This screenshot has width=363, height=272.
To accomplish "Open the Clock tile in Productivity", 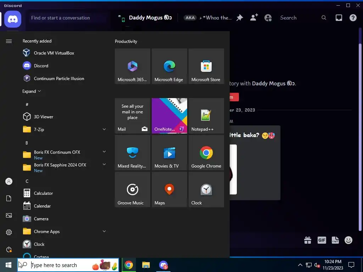I will pos(206,189).
